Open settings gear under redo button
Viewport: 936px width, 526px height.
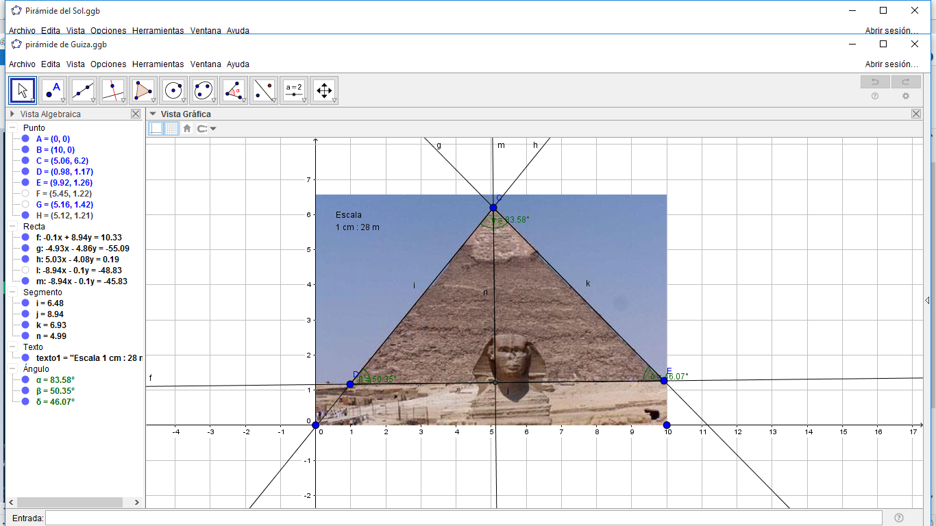(906, 97)
